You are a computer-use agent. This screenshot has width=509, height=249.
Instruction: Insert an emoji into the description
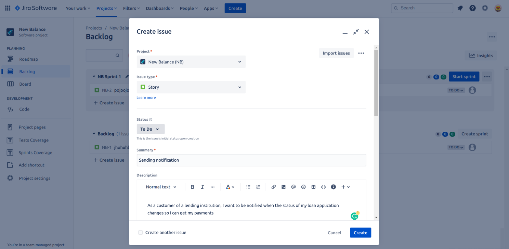pyautogui.click(x=303, y=187)
